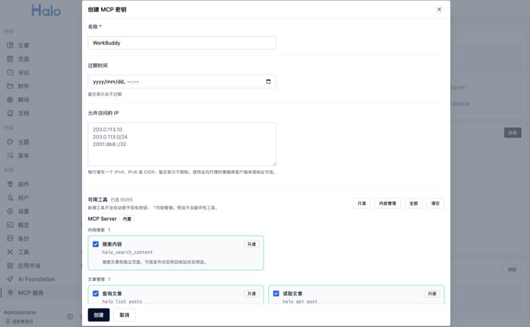530x327 pixels.
Task: Click the 创建 button to create key
Action: [99, 315]
